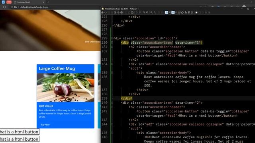
Task: Close the Bootstrap Class browser tab
Action: (x=43, y=2)
